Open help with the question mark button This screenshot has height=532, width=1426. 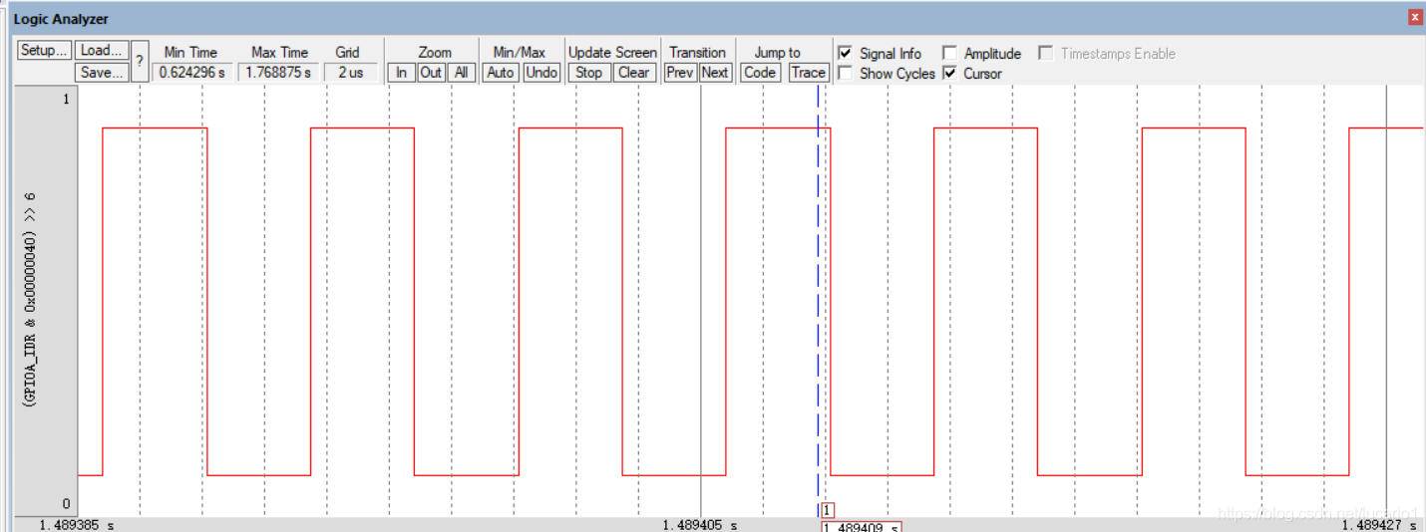click(140, 61)
